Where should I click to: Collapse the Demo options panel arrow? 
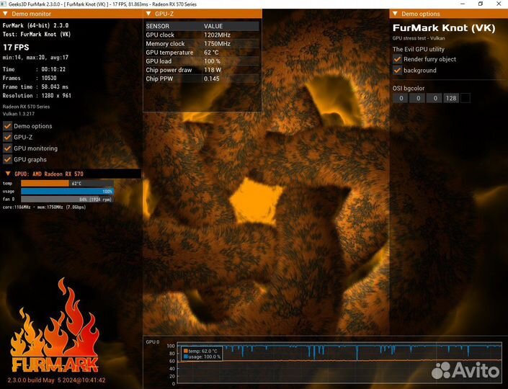(396, 14)
